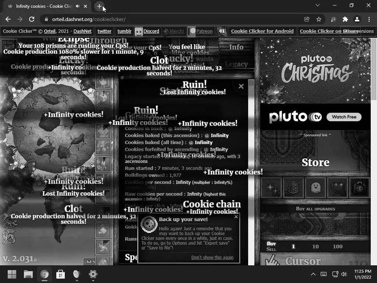
Task: Open Windows Start menu
Action: pyautogui.click(x=12, y=274)
